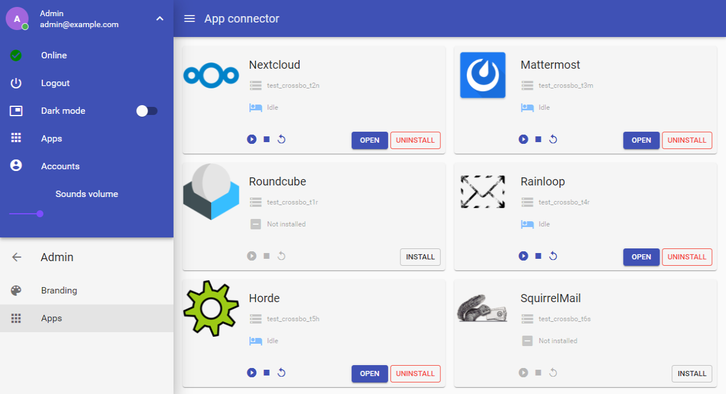726x394 pixels.
Task: Open the Branding settings item
Action: 87,291
